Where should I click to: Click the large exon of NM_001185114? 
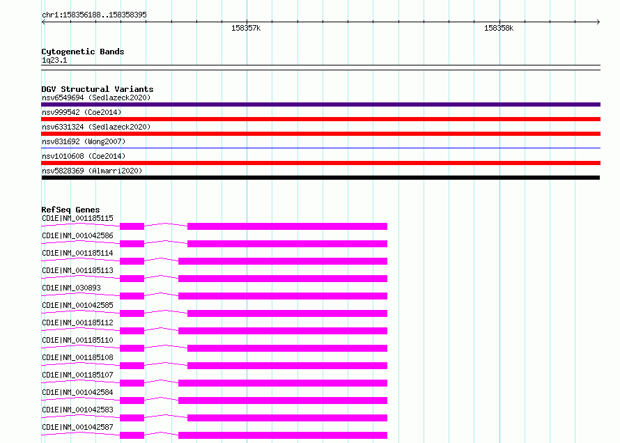click(x=283, y=261)
